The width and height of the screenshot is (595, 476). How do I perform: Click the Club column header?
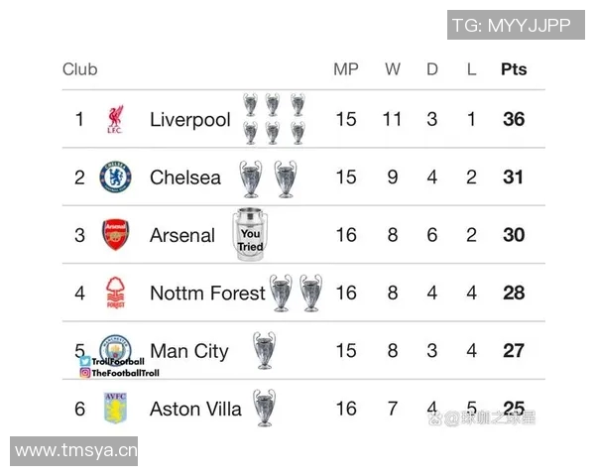[x=80, y=69]
